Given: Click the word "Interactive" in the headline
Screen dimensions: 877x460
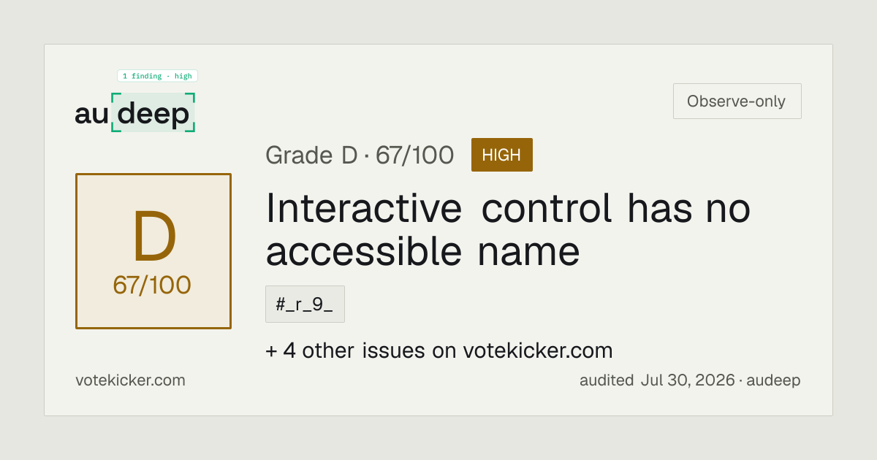Looking at the screenshot, I should (x=363, y=209).
